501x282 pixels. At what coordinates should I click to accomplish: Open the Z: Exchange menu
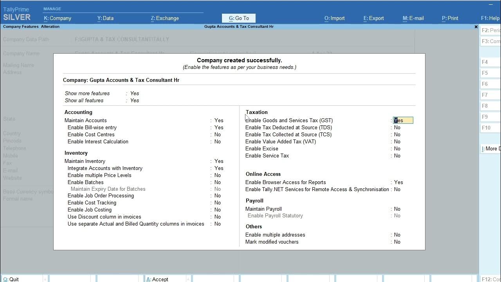(165, 18)
